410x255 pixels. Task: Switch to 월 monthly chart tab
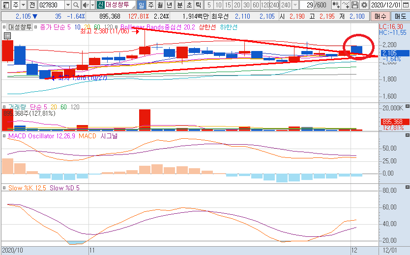160,5
